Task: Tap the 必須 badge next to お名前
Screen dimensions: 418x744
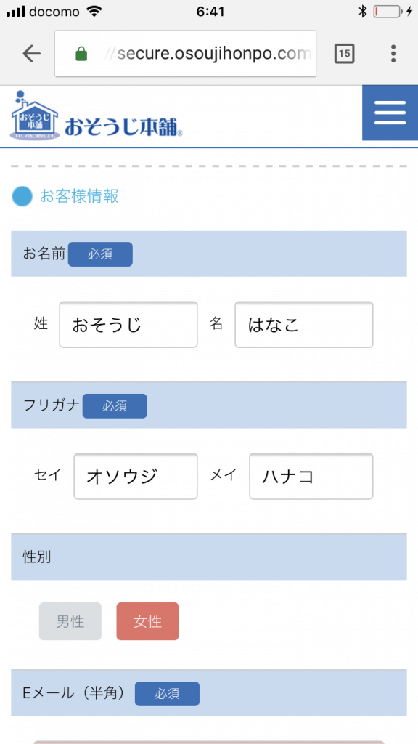Action: pos(100,254)
